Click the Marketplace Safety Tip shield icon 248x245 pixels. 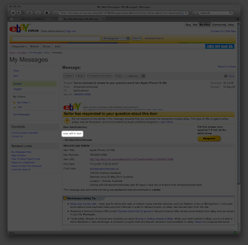point(65,199)
